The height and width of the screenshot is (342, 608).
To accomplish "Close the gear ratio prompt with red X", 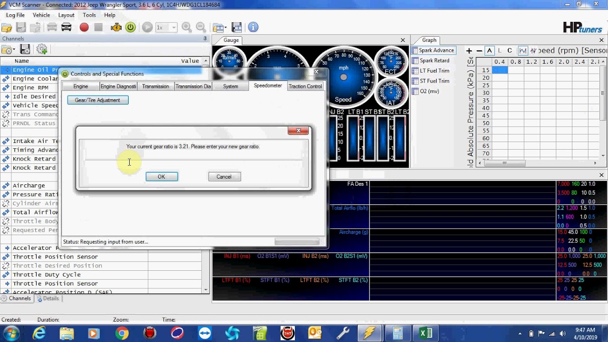I will (x=298, y=131).
